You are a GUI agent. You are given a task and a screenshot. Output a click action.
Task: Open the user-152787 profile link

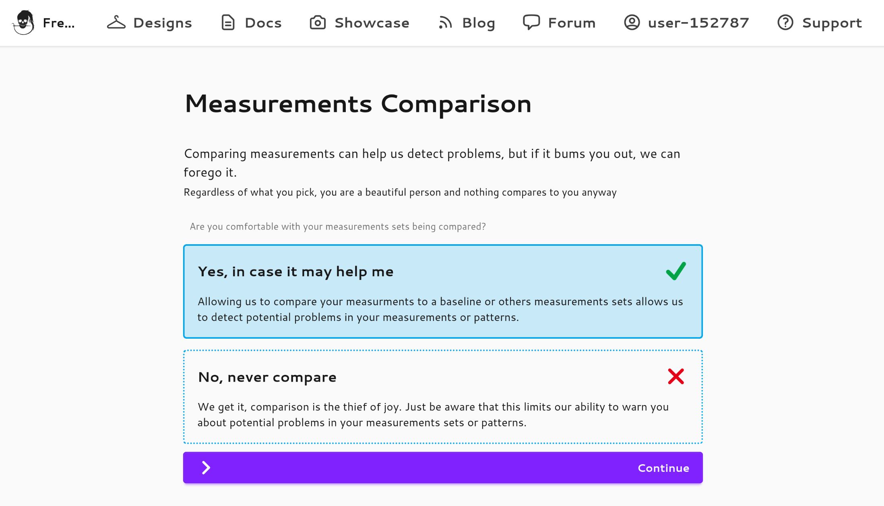click(699, 23)
